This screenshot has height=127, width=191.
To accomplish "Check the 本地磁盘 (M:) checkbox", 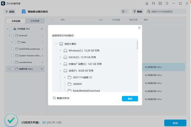I will 11,29.
